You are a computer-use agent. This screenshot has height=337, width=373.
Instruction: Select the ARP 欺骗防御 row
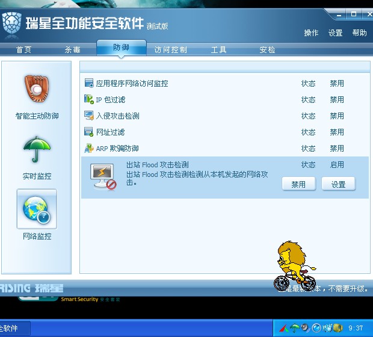[x=225, y=149]
